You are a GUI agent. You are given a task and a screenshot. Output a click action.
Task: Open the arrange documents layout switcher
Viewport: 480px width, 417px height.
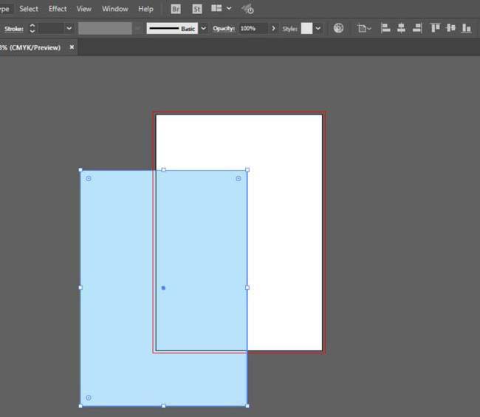[221, 9]
